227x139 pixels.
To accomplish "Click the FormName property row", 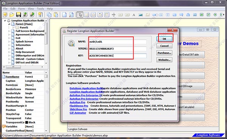I will click(x=23, y=77).
